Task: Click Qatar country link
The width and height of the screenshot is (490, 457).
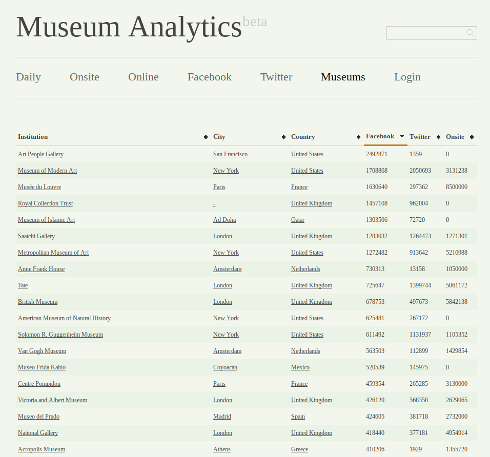Action: [297, 220]
